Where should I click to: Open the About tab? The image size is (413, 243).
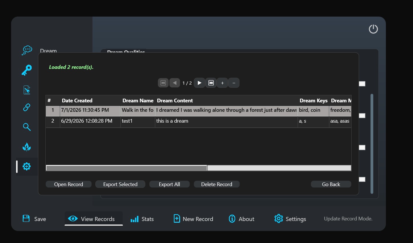[241, 219]
